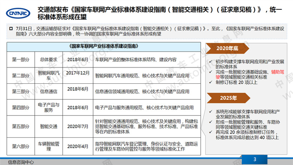This screenshot has height=165, width=293.
Task: Click the 2025年 arrow banner
Action: point(229,98)
